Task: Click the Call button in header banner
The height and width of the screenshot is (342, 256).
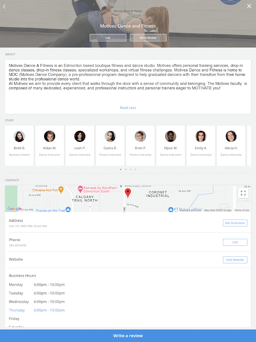Action: [108, 38]
